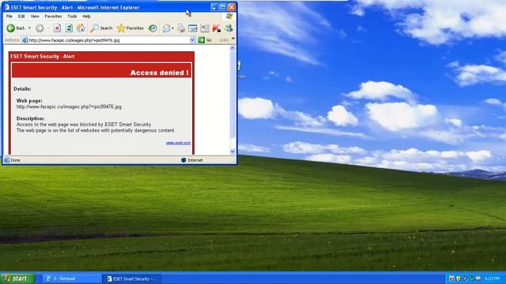
Task: Refresh the page with green arrows icon
Action: tap(69, 28)
